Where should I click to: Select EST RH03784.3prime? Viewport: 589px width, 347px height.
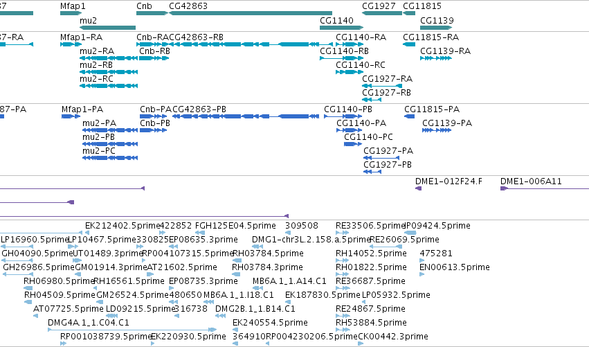point(267,267)
